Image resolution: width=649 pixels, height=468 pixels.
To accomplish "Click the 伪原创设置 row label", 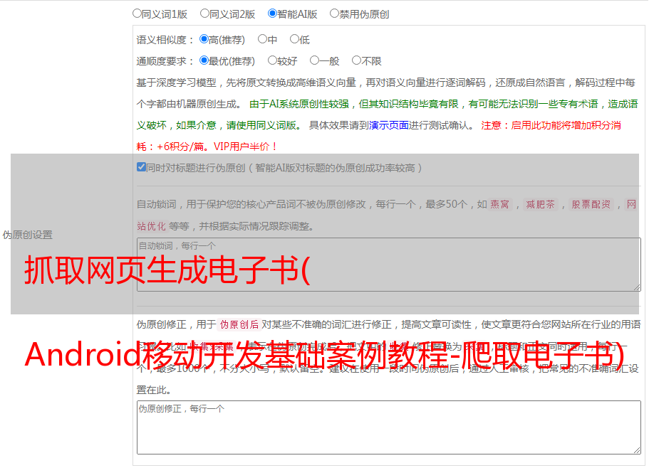I will pos(27,235).
